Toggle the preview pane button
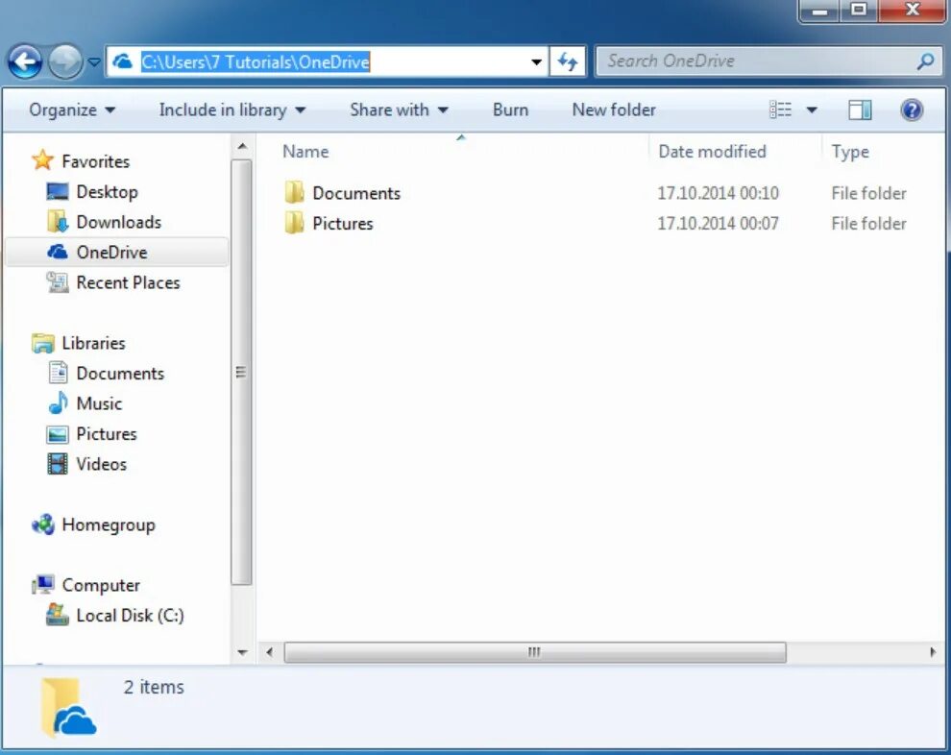 point(860,110)
